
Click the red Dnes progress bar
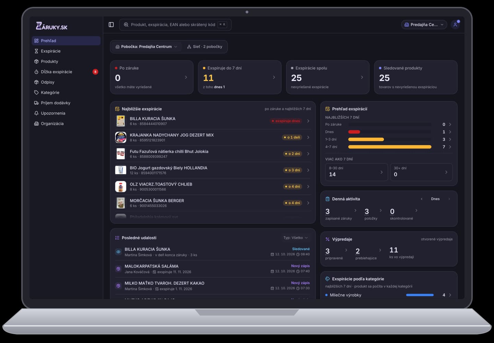click(x=354, y=132)
